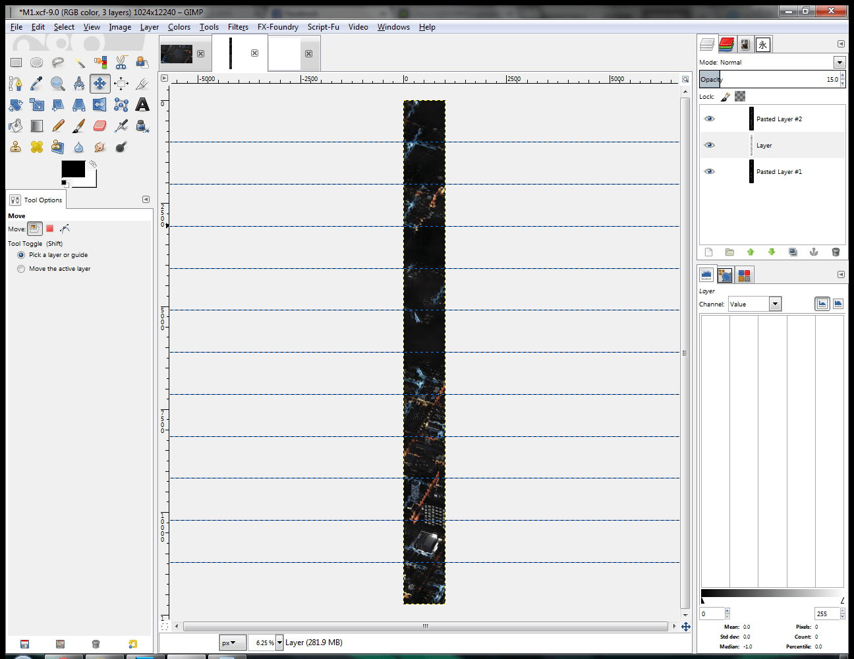Toggle lock pixels brush icon
Screen dimensions: 854x659
pos(726,97)
